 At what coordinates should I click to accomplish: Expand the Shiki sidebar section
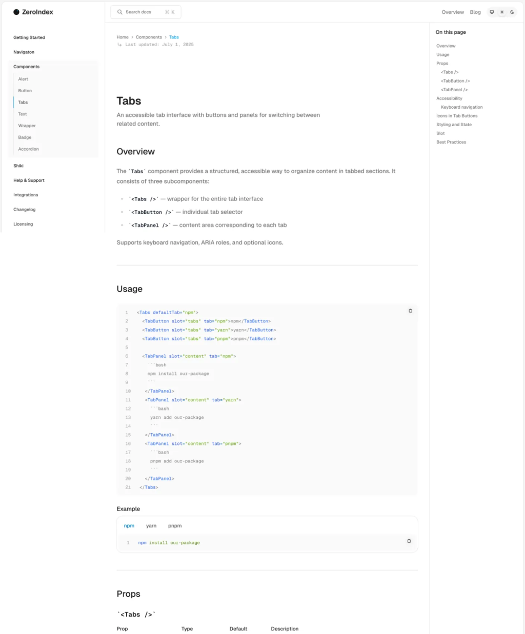[18, 166]
